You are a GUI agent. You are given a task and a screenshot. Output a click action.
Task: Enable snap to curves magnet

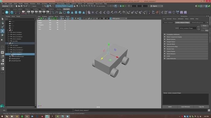tap(84, 6)
